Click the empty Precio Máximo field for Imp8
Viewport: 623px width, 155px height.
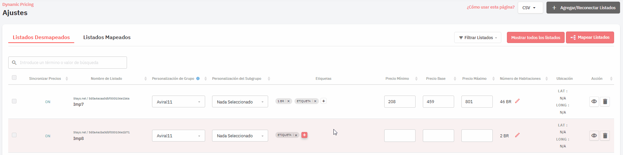(477, 136)
